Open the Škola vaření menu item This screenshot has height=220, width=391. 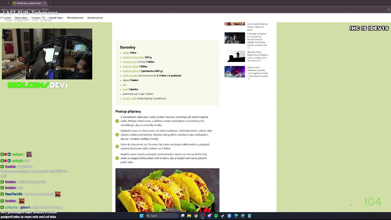[21, 18]
